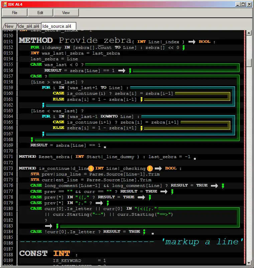The image size is (254, 268).
Task: Click the yellow end marker on line 0161
Action: click(142, 99)
